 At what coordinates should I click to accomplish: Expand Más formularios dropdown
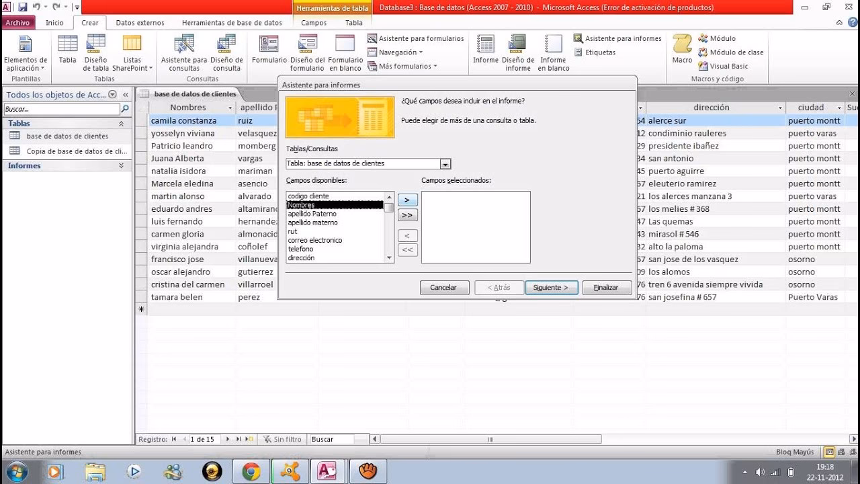(x=402, y=67)
